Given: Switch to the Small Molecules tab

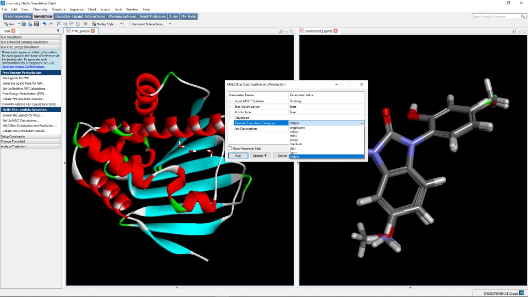Looking at the screenshot, I should pos(152,16).
